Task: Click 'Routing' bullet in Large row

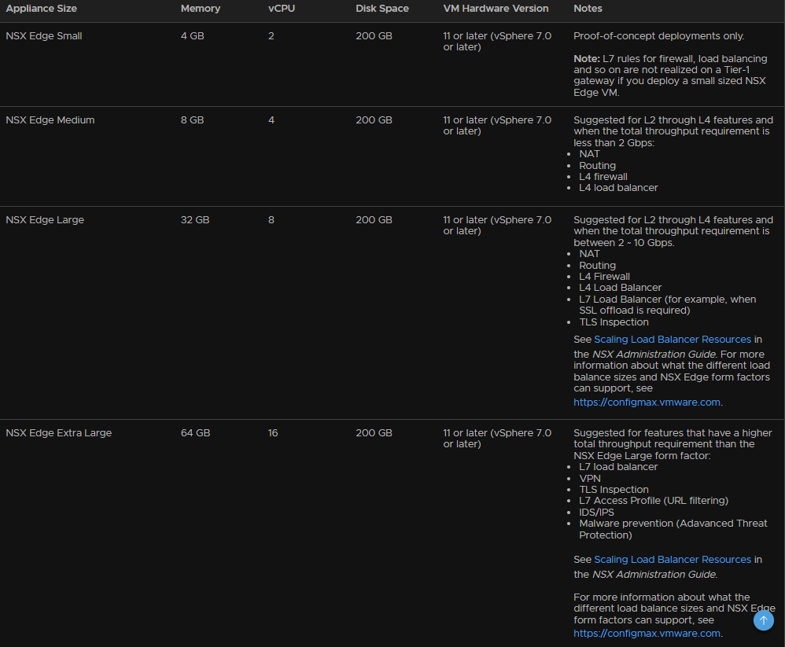Action: tap(597, 266)
